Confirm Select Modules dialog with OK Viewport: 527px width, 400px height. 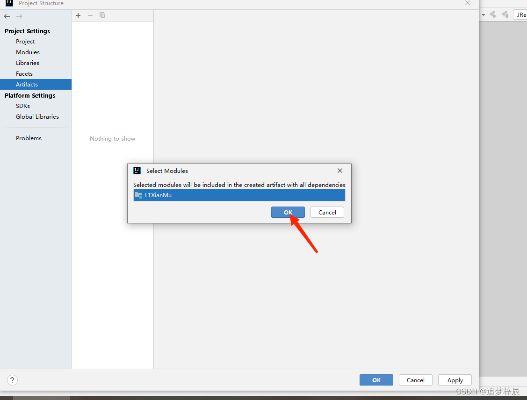288,212
